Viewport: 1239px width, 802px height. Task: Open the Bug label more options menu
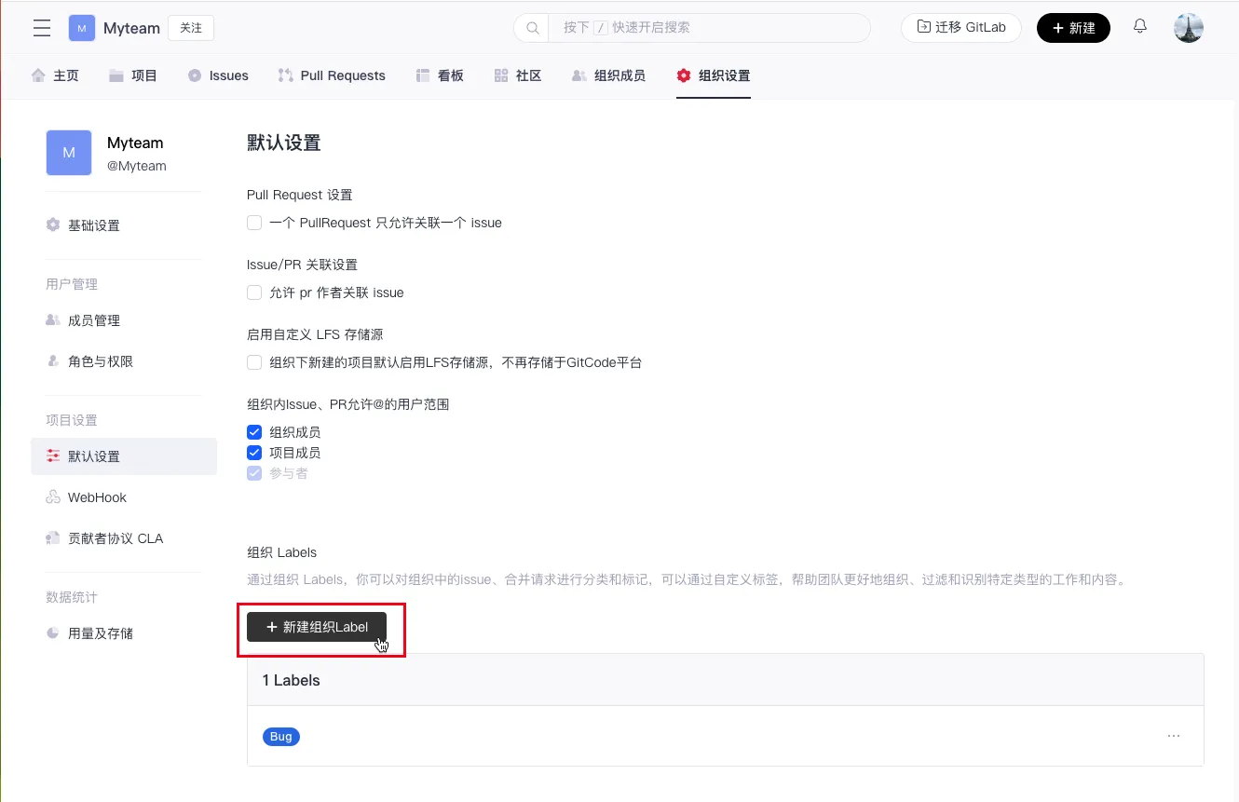coord(1173,736)
